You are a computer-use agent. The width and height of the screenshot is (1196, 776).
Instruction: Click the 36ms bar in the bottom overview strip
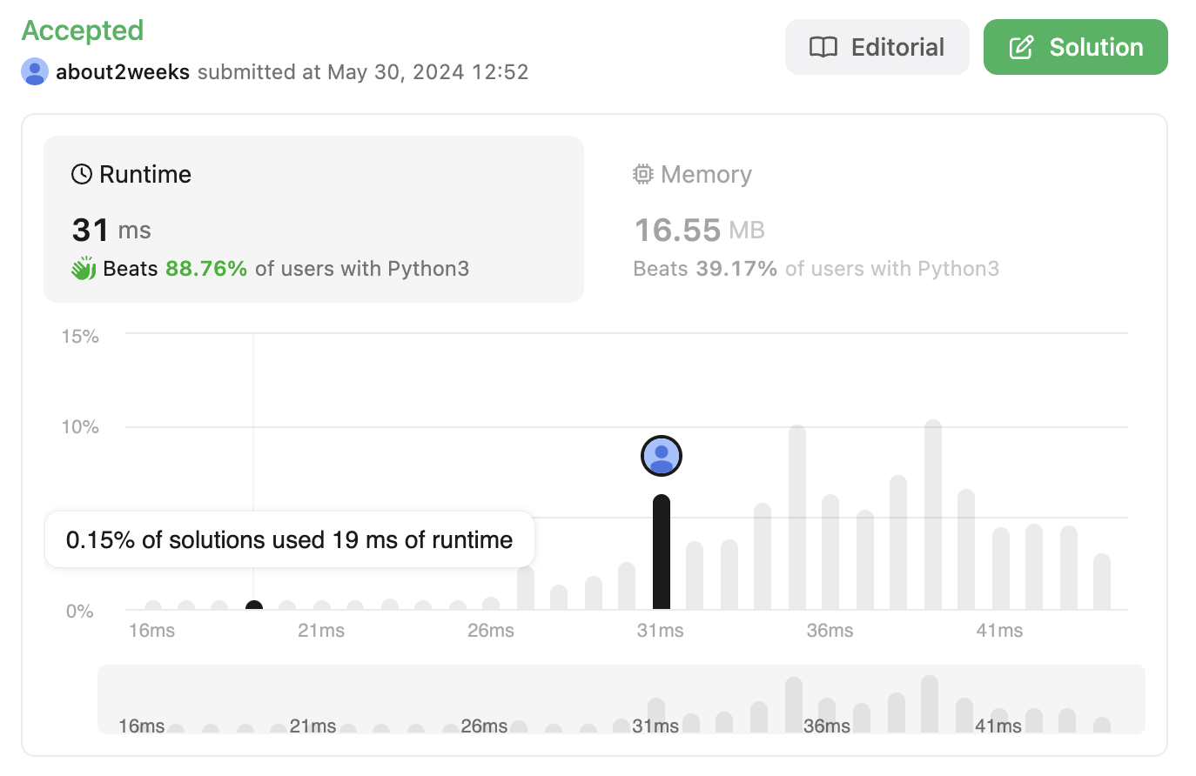(x=827, y=715)
